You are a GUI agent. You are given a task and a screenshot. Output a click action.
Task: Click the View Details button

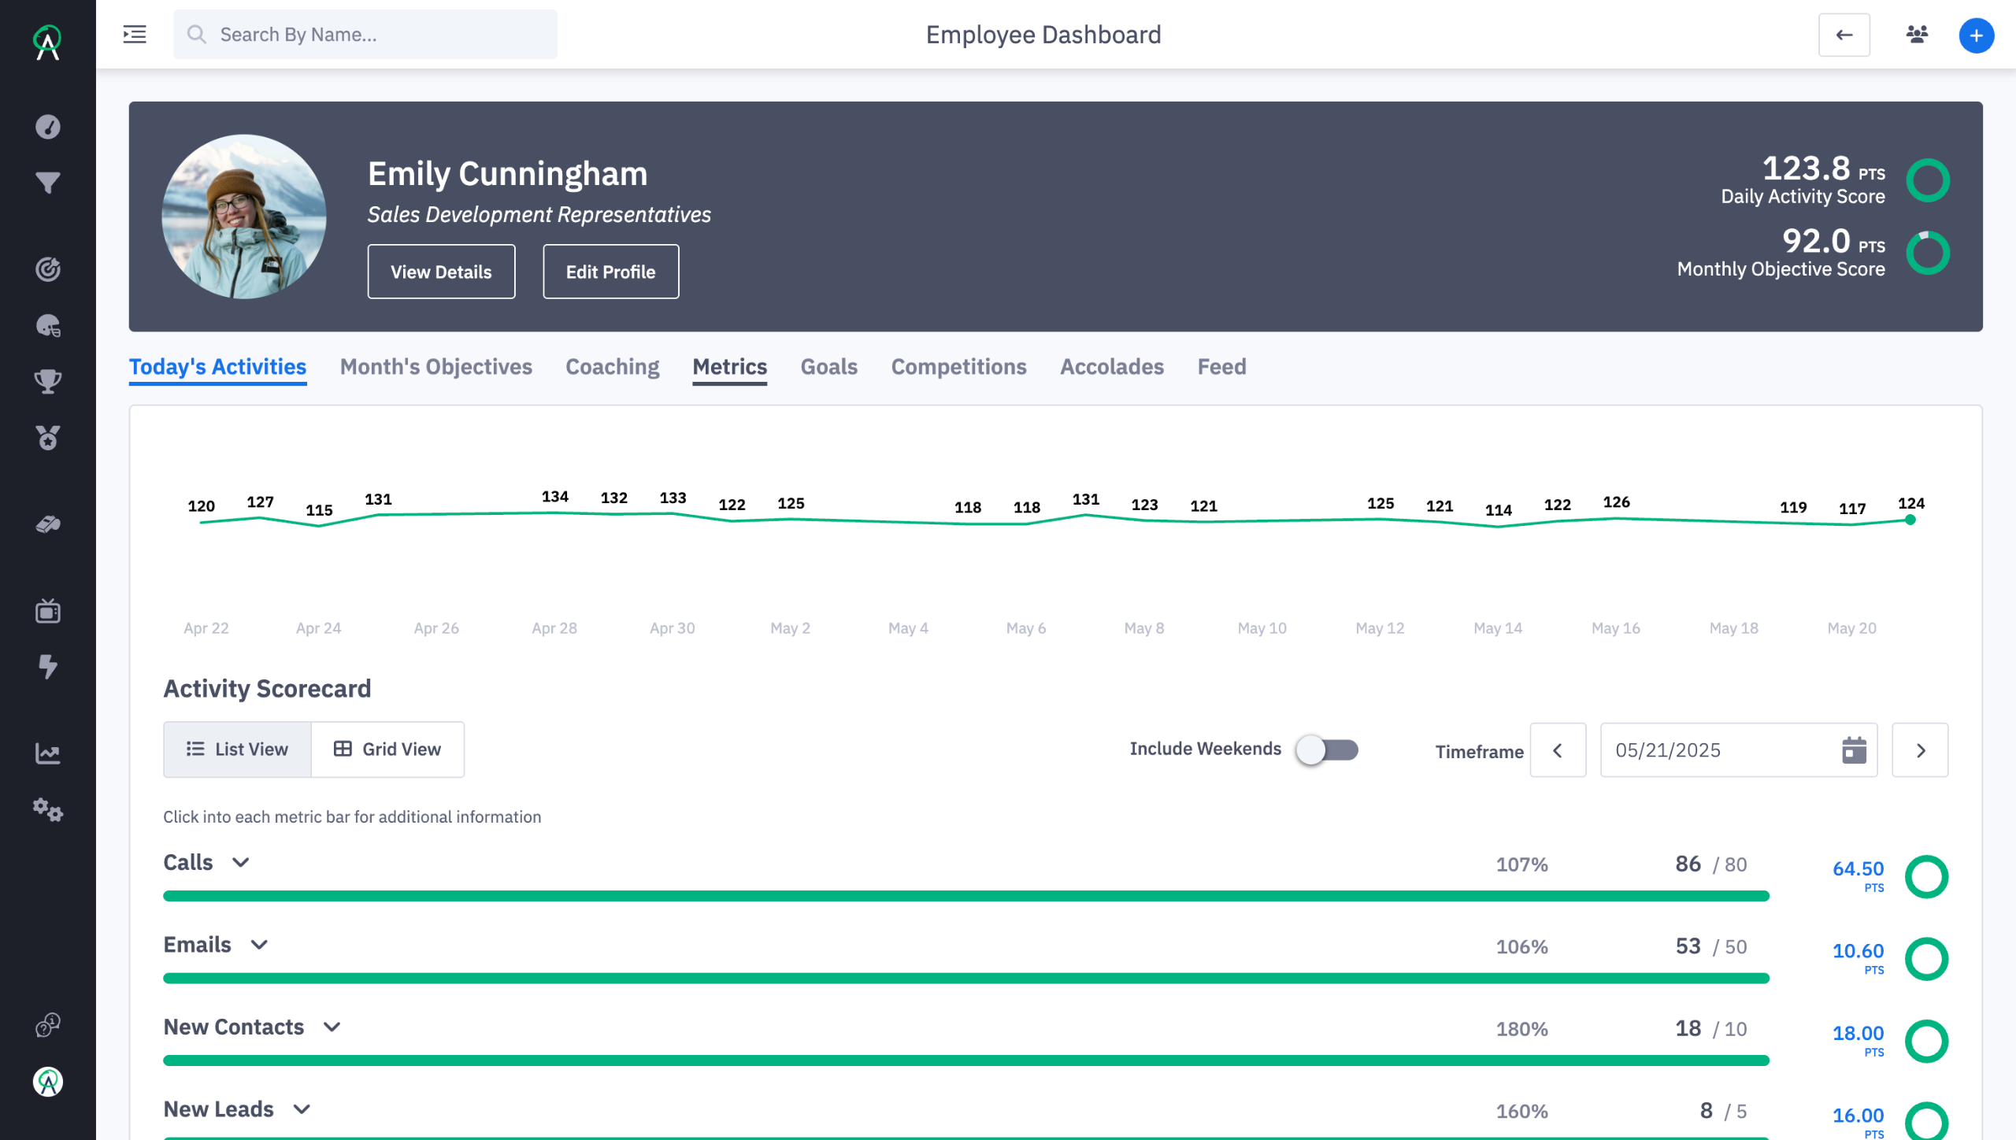(x=441, y=272)
